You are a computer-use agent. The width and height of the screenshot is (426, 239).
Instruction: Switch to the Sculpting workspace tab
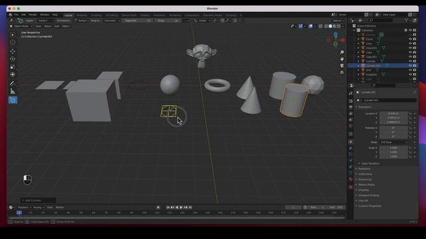(97, 15)
